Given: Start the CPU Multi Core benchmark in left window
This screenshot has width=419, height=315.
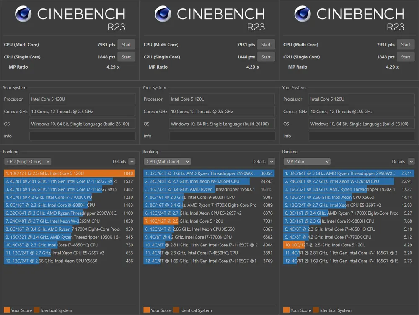Looking at the screenshot, I should point(126,44).
